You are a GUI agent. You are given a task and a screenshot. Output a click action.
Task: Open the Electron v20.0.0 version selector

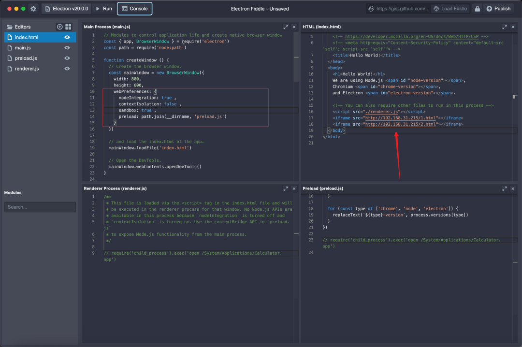(67, 9)
